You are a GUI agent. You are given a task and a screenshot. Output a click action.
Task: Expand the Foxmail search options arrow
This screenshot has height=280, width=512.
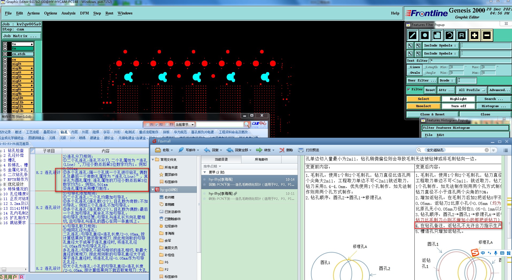click(x=494, y=150)
